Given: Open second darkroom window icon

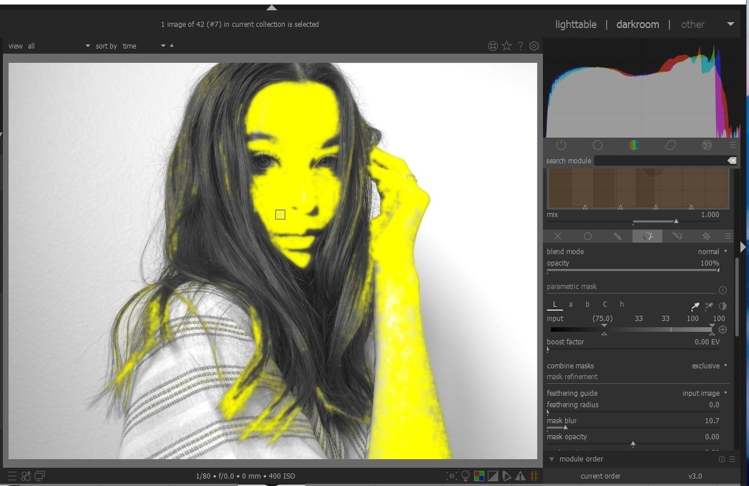Looking at the screenshot, I should click(39, 476).
